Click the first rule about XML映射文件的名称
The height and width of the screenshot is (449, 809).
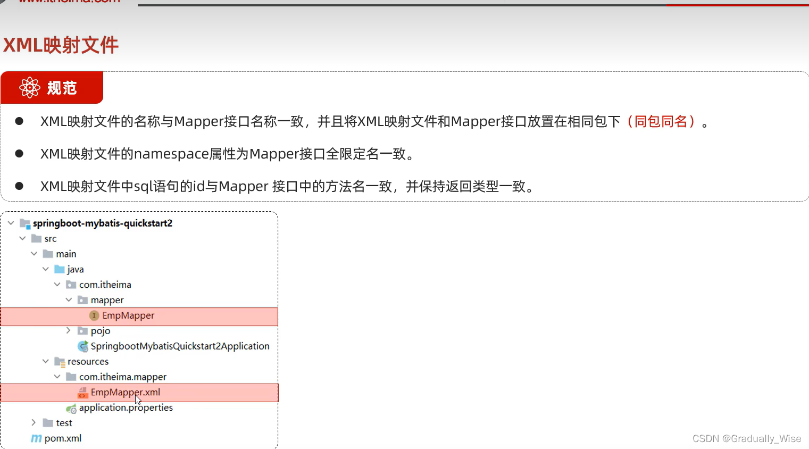point(375,122)
